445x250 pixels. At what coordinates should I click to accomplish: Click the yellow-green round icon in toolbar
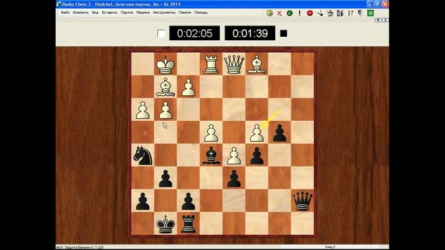coord(270,13)
